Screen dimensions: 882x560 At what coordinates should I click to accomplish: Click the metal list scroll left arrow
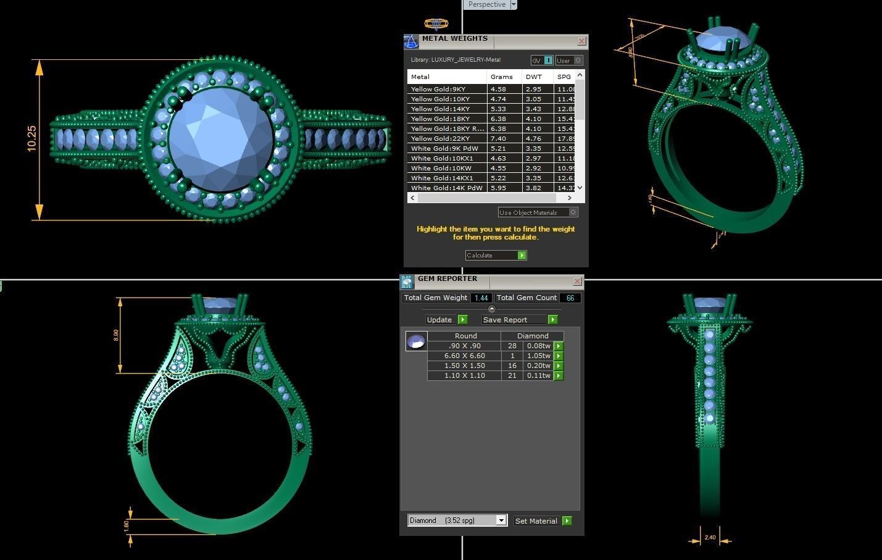[412, 198]
